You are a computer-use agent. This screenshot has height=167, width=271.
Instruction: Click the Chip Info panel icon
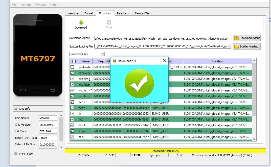pyautogui.click(x=16, y=109)
